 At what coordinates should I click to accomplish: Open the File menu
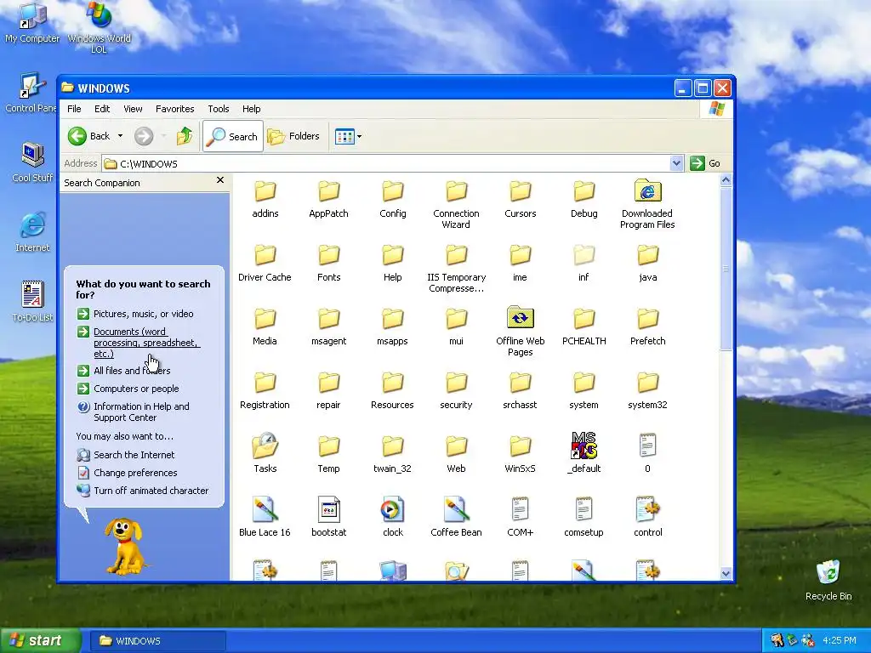74,109
